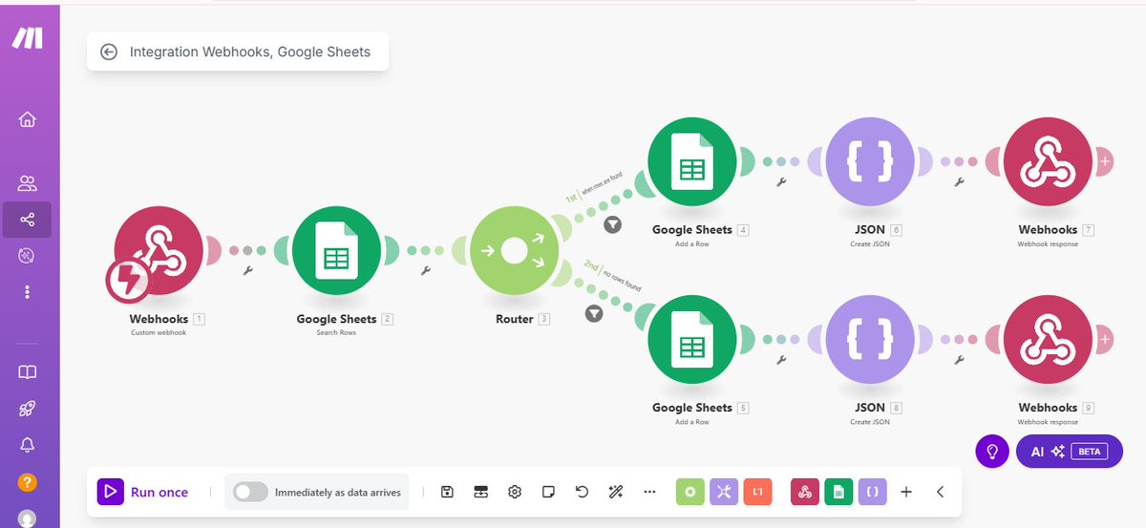
Task: Click Run once
Action: click(143, 492)
